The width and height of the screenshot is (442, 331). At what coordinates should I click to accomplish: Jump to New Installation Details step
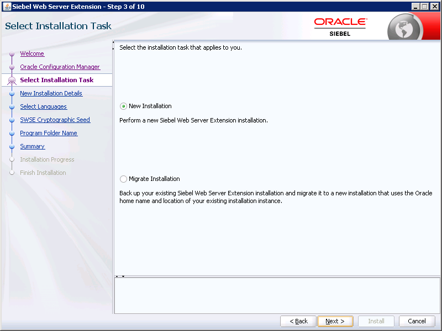point(51,93)
